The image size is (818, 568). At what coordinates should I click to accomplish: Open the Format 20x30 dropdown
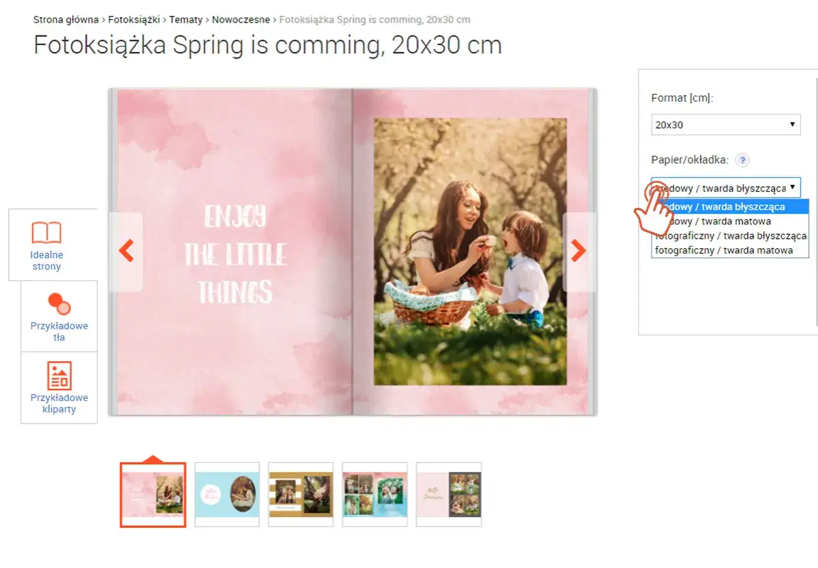point(726,125)
